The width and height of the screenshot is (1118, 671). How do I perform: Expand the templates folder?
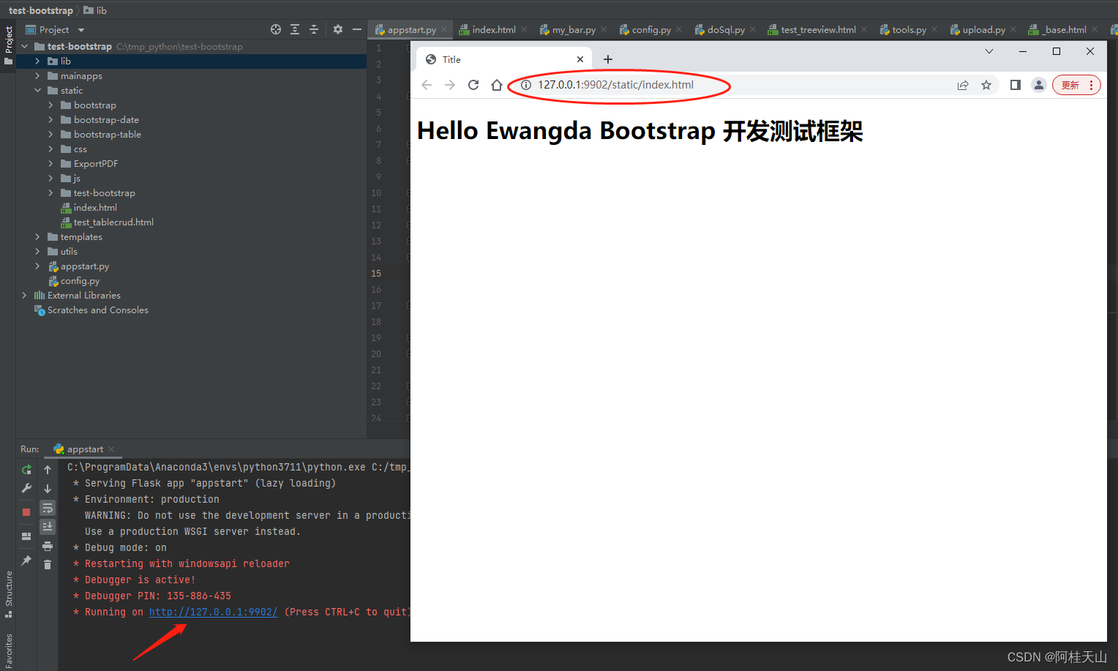point(37,236)
